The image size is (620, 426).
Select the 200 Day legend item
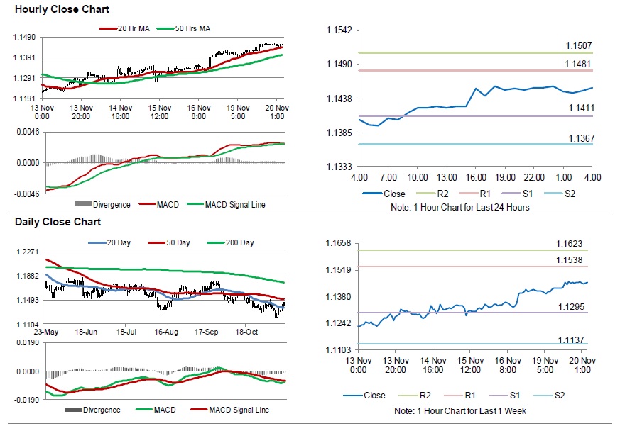click(231, 243)
